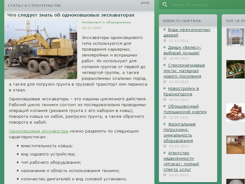Click calendar icon next to 12.09.2012
245x184 pixels.
(165, 117)
